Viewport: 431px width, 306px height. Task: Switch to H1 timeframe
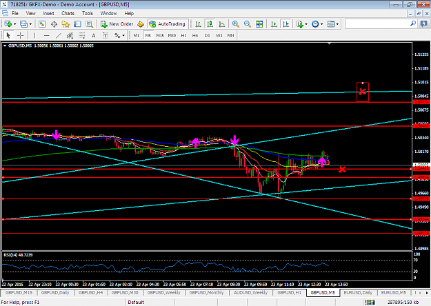coord(183,35)
